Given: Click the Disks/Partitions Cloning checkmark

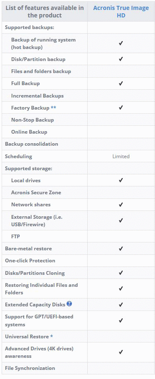Looking at the screenshot, I should tap(121, 273).
